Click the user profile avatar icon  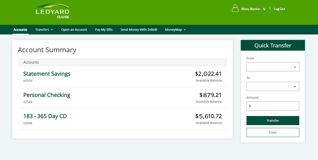235,8
